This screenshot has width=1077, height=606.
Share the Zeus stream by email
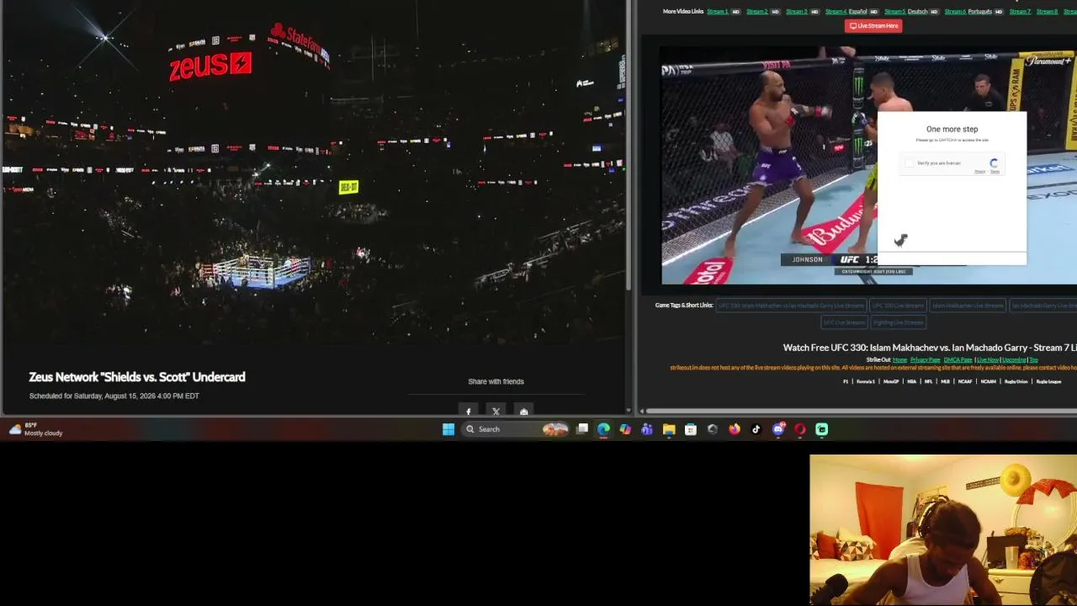524,411
